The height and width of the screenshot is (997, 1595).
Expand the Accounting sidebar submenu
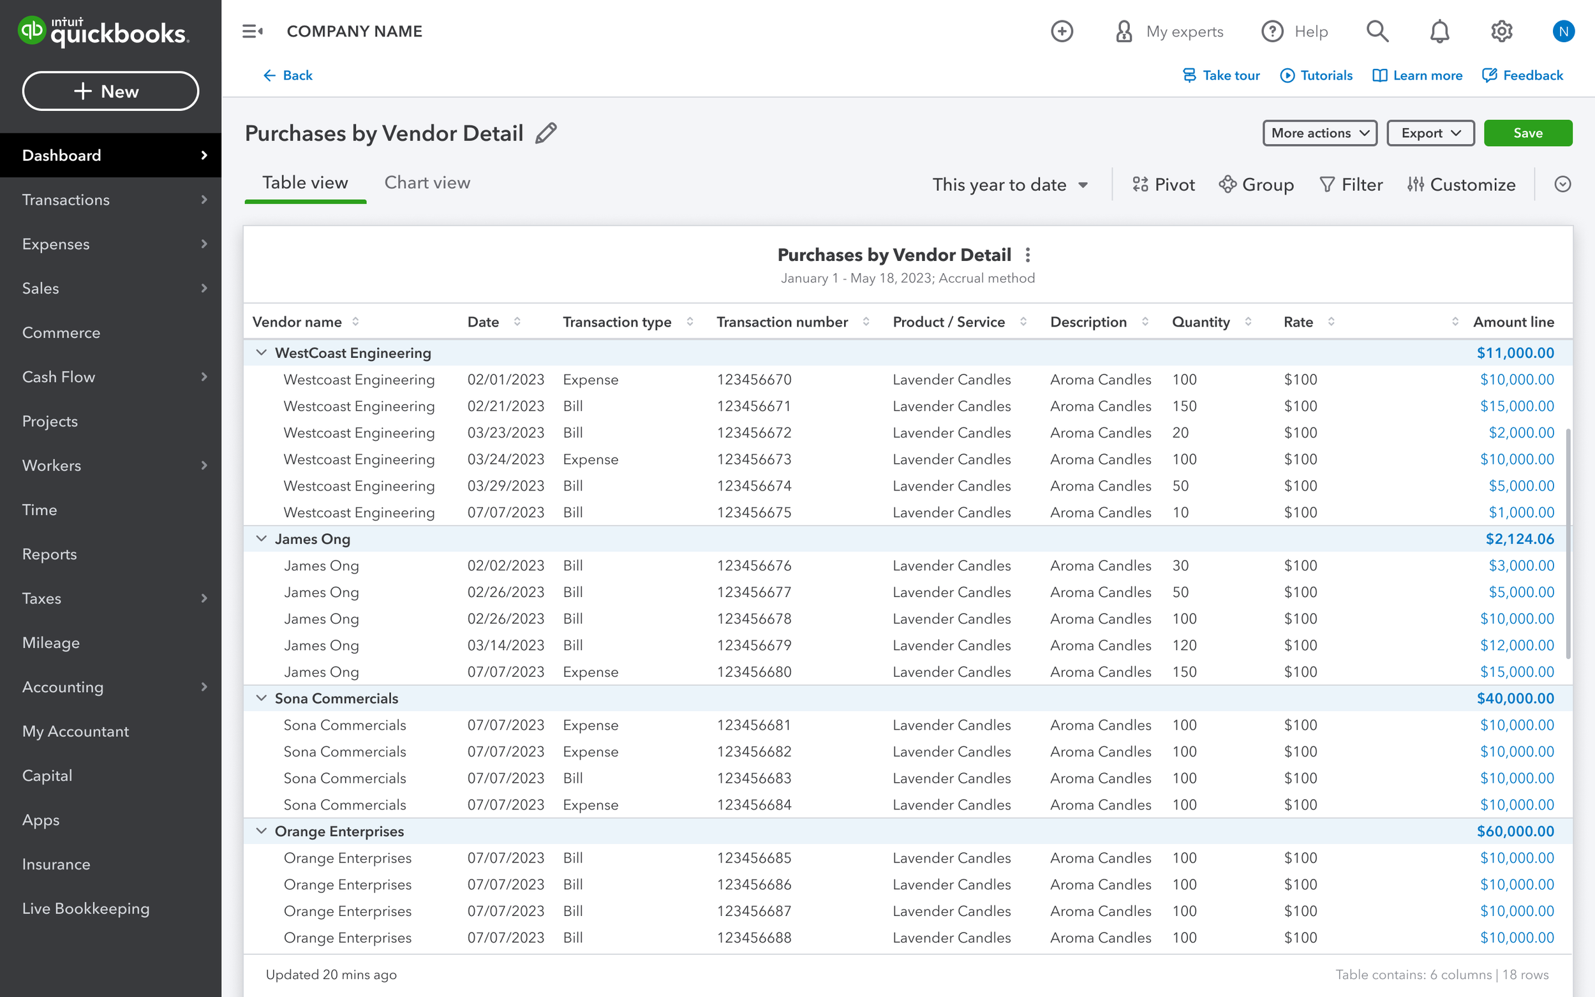(x=204, y=687)
